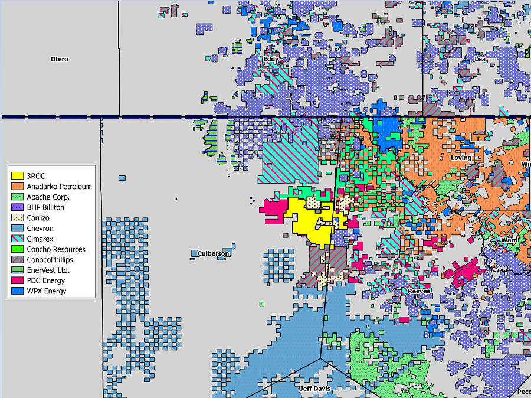The width and height of the screenshot is (531, 398).
Task: Click the blue Chevron legend swatch
Action: pyautogui.click(x=17, y=228)
